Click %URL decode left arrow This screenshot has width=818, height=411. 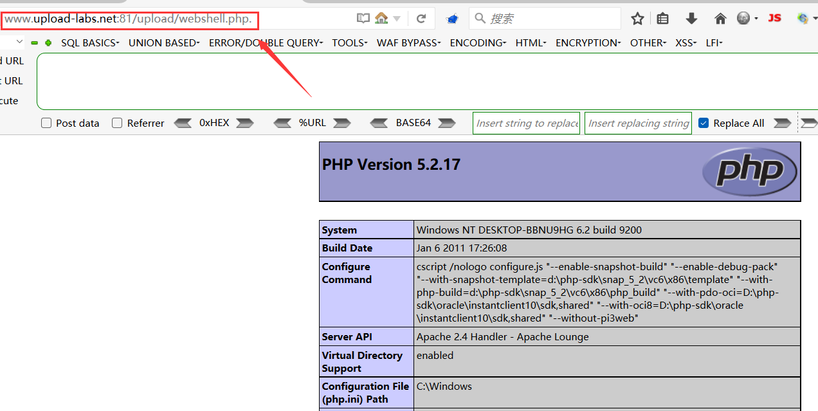[x=282, y=123]
